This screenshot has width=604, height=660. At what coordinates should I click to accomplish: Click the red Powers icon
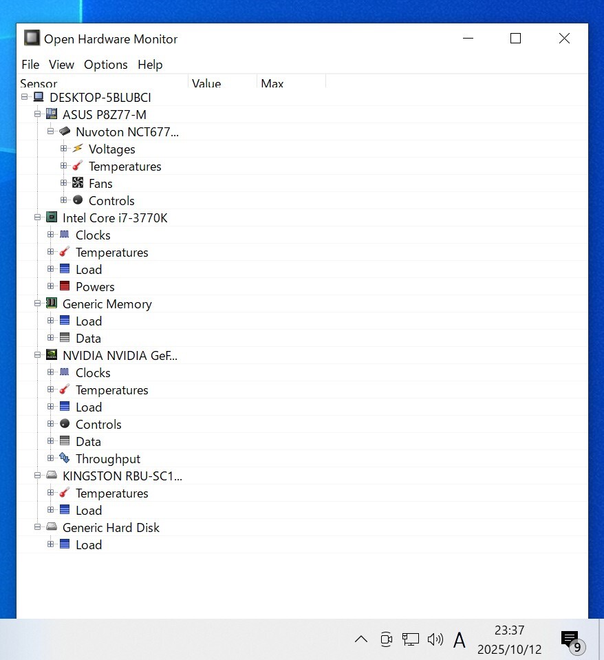click(x=65, y=286)
